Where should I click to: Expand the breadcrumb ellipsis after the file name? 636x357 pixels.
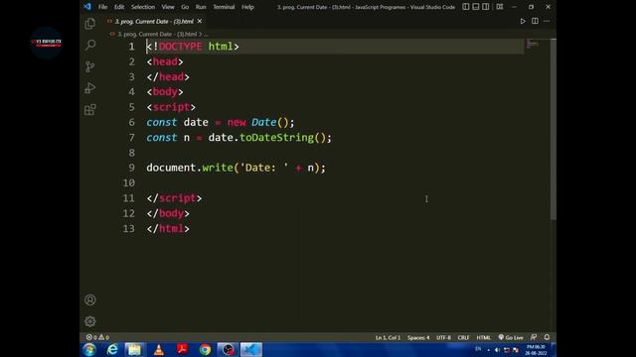point(206,34)
